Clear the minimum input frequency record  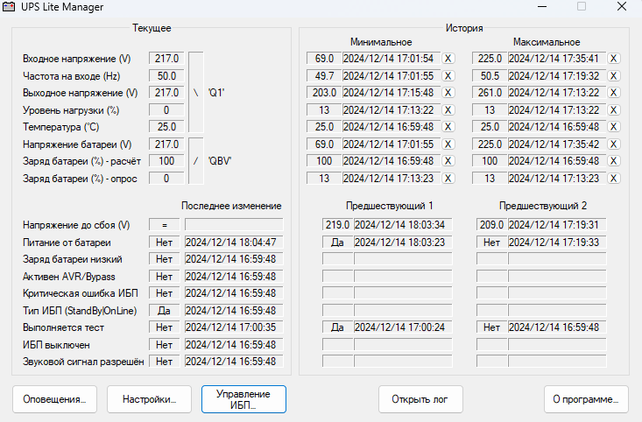448,76
